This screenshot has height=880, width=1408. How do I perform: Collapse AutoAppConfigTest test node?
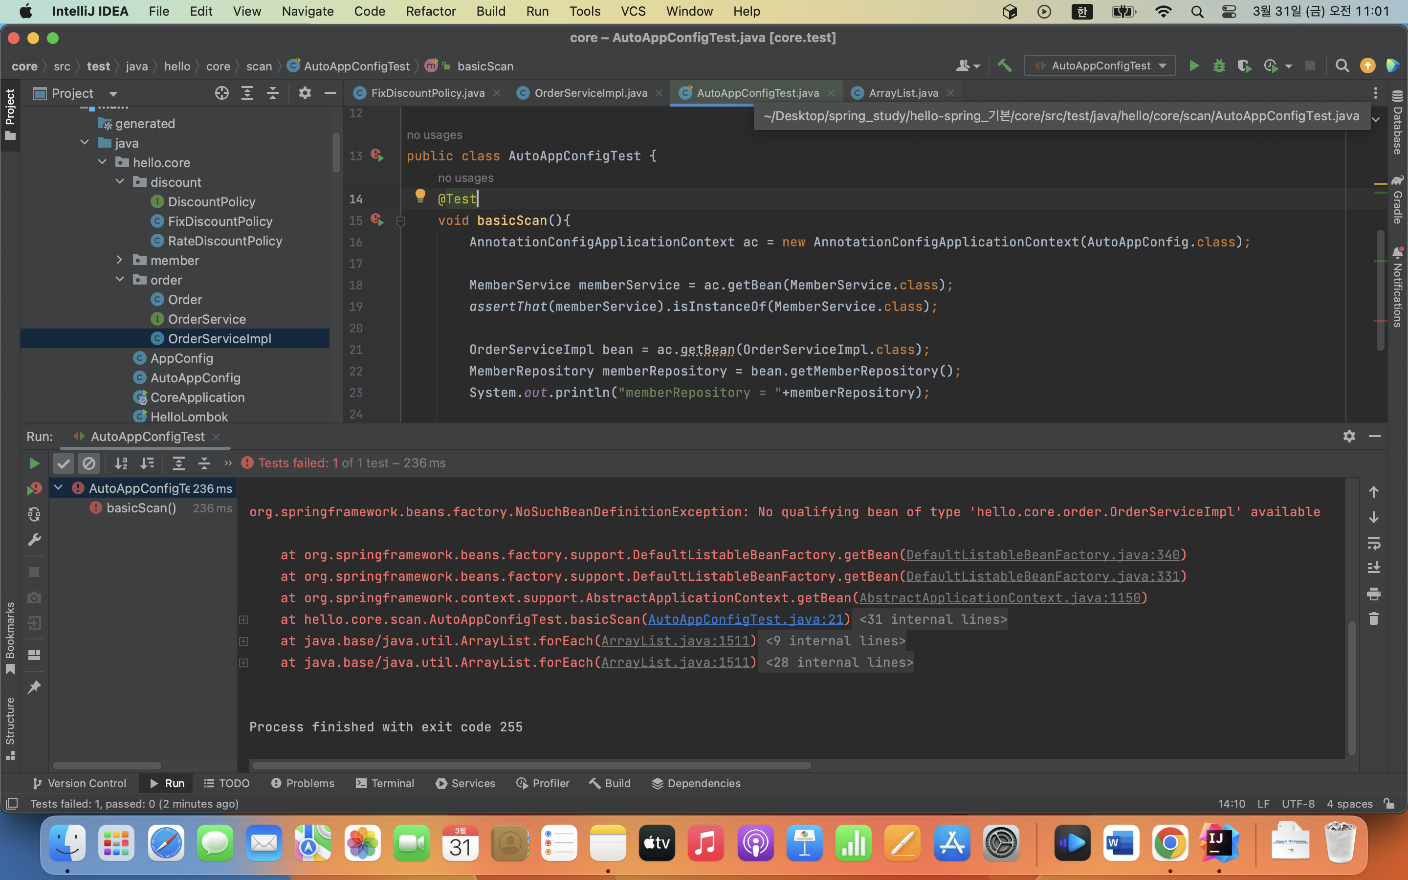coord(58,488)
